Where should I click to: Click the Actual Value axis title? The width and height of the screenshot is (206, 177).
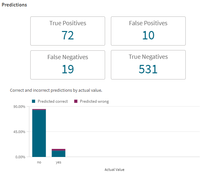click(114, 170)
